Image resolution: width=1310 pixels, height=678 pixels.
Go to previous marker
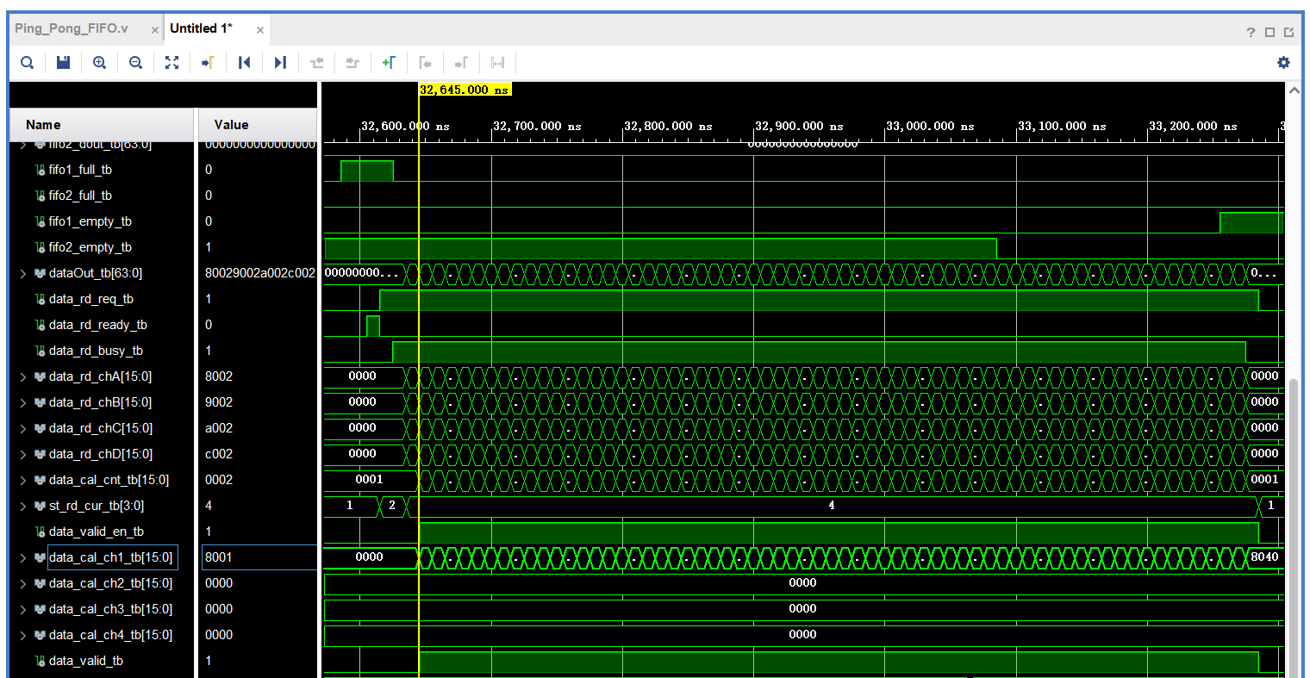425,62
